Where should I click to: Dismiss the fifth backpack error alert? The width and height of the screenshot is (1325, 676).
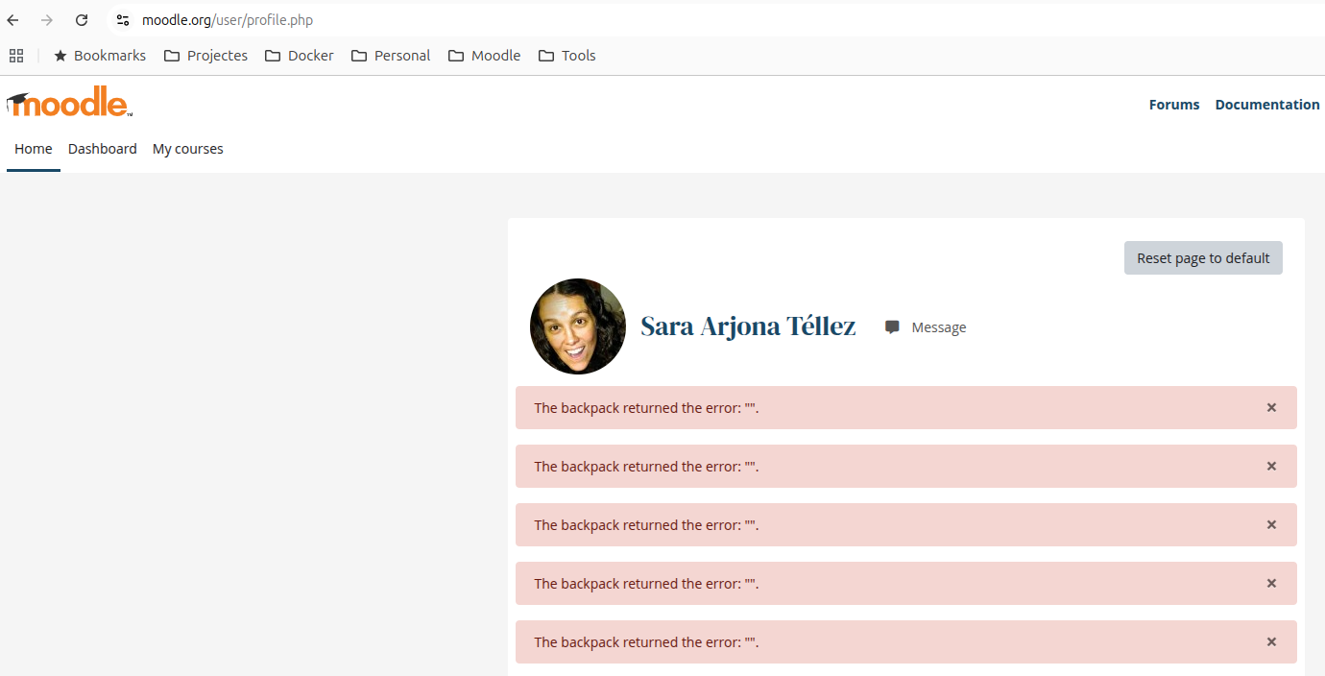pos(1271,642)
